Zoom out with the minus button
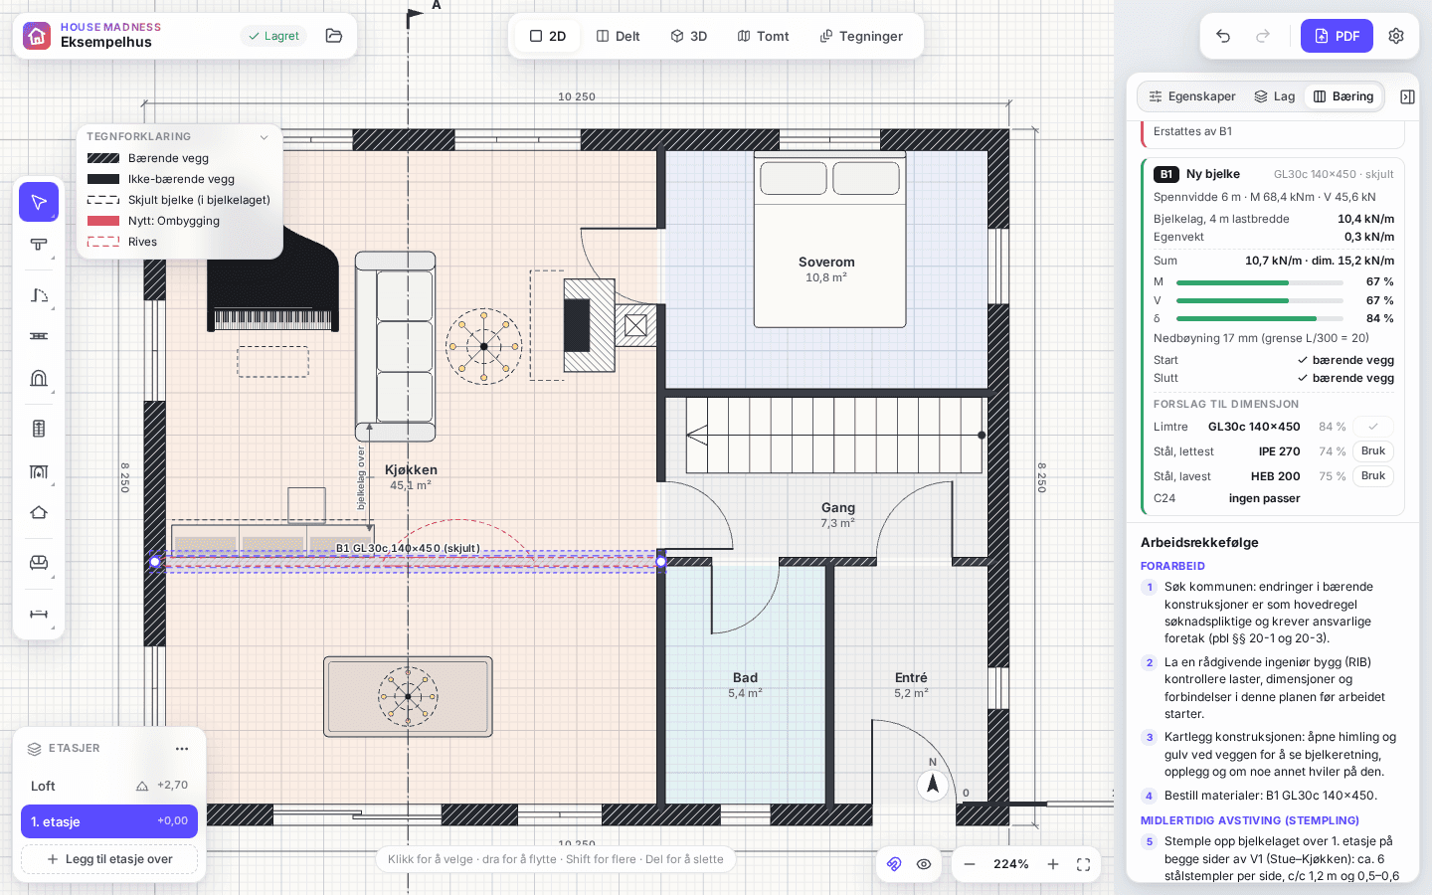Image resolution: width=1432 pixels, height=895 pixels. 970,864
